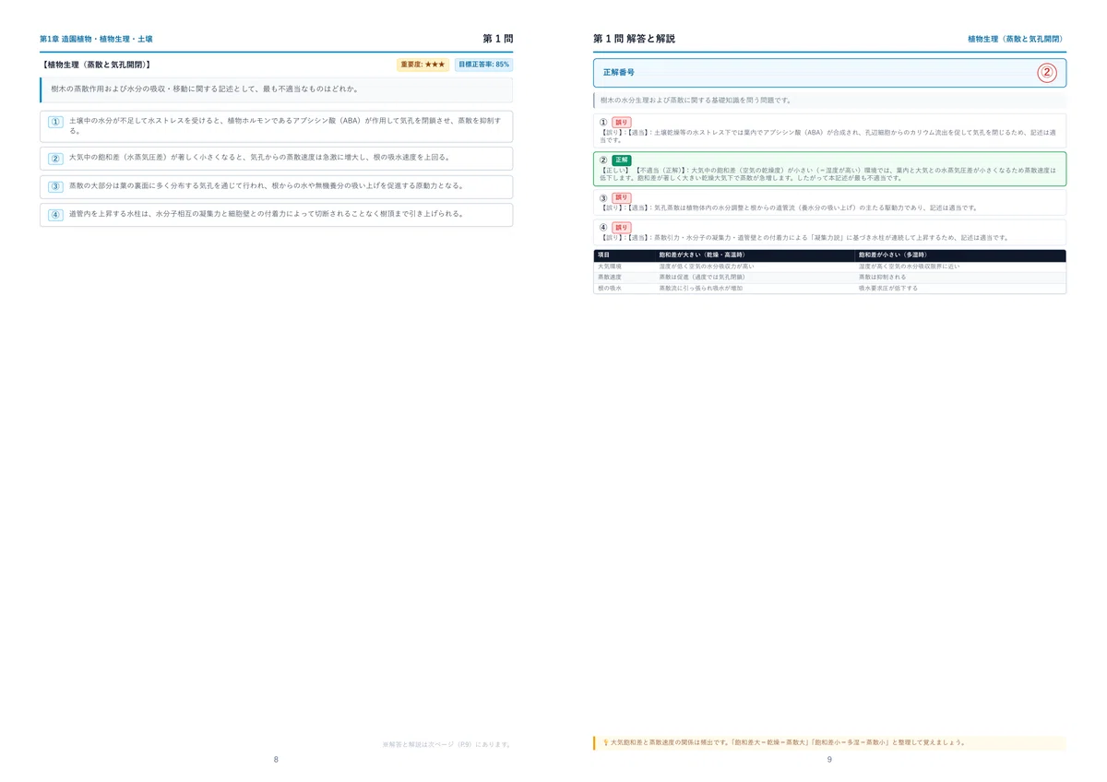Click the 重要度: ★★★ badge

pyautogui.click(x=423, y=65)
